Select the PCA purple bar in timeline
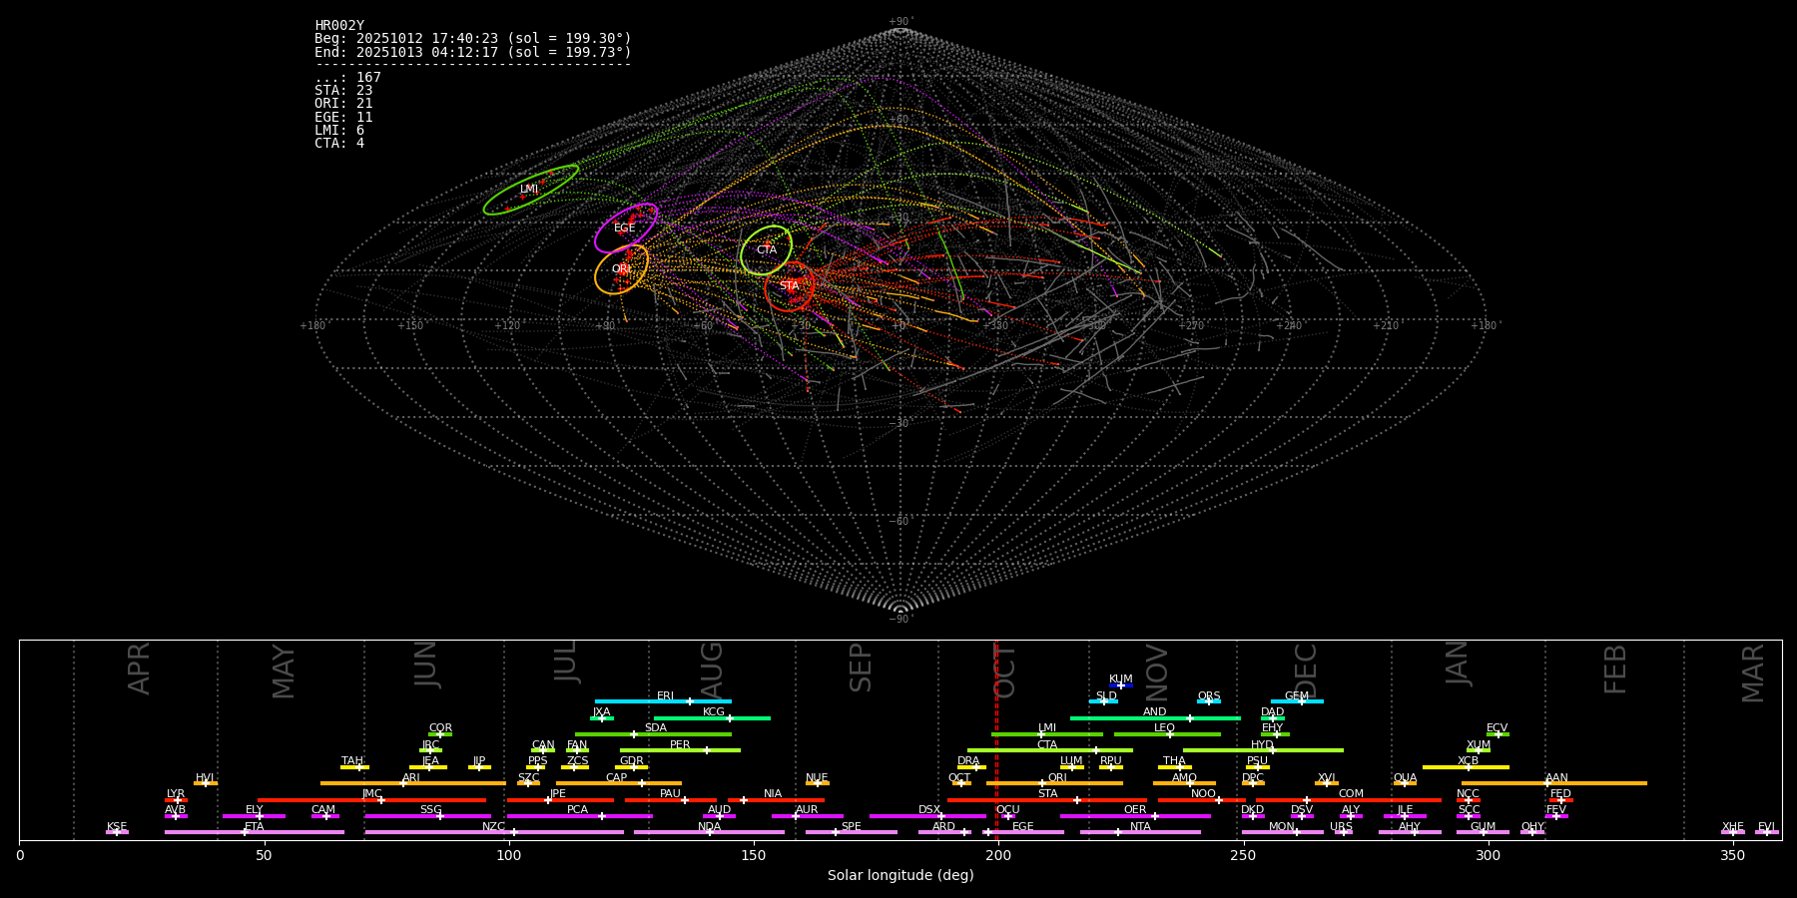The image size is (1797, 898). 579,816
